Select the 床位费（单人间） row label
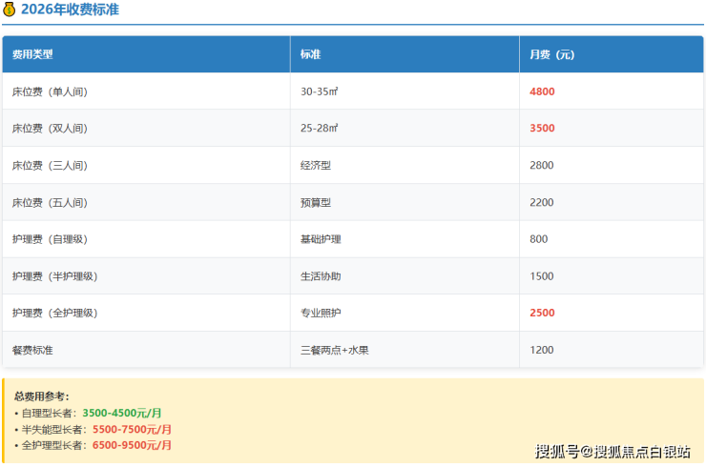This screenshot has height=467, width=706. click(55, 91)
